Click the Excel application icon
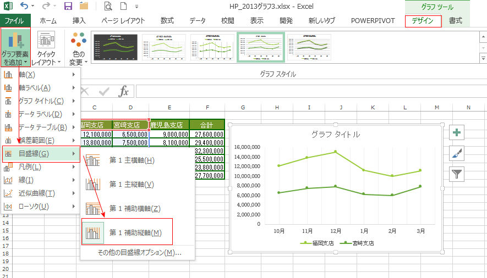The image size is (487, 278). click(x=8, y=6)
